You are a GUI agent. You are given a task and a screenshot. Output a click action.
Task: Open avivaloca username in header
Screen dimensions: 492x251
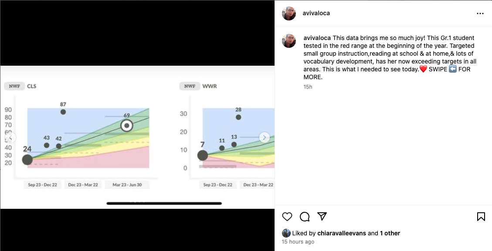[x=316, y=13]
